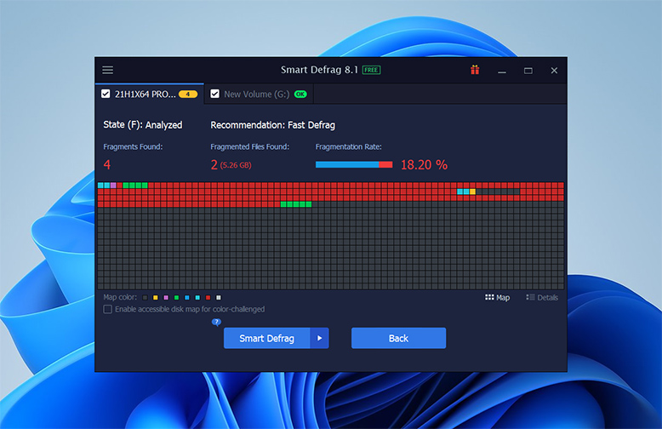Open the hamburger menu in Smart Defrag

(x=108, y=70)
